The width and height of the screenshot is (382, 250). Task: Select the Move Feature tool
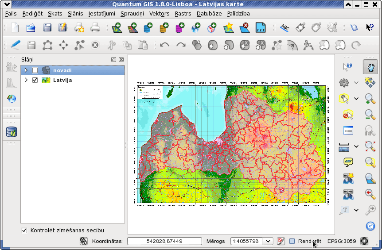pos(63,45)
